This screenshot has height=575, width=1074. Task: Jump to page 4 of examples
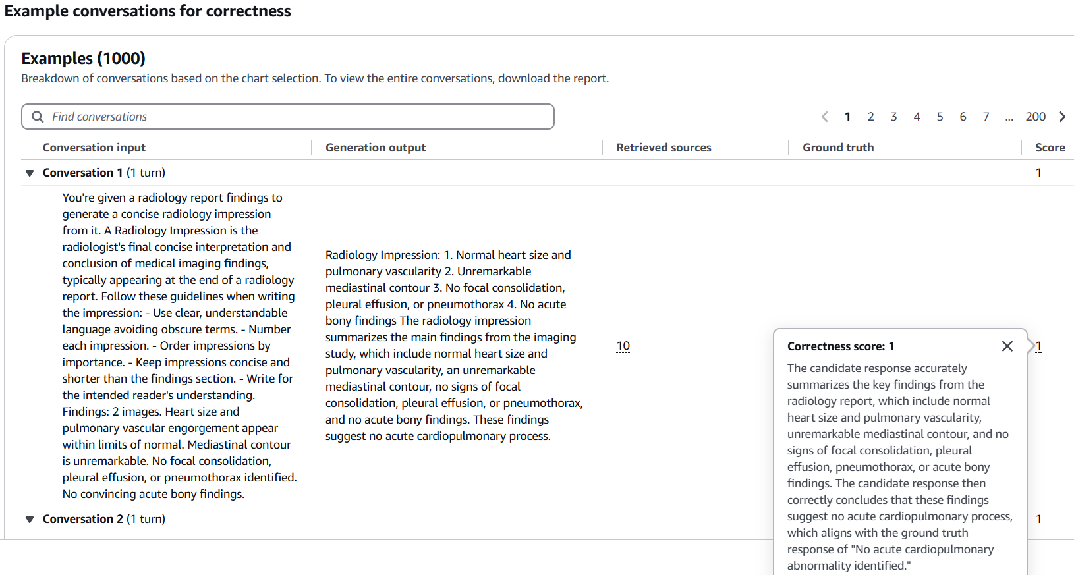[x=917, y=117]
